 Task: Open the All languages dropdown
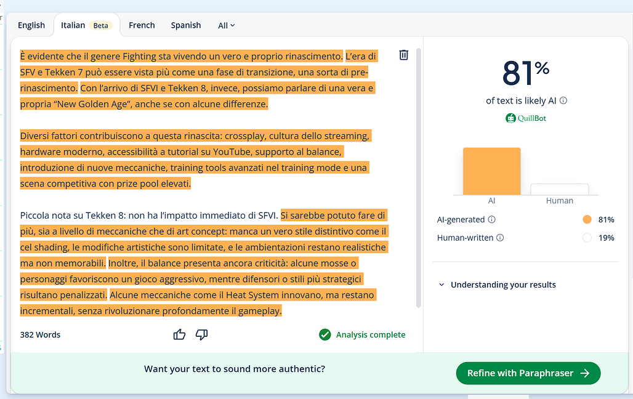pos(227,25)
